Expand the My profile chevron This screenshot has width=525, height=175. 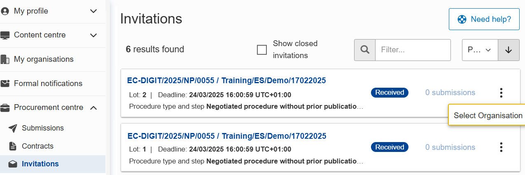93,11
